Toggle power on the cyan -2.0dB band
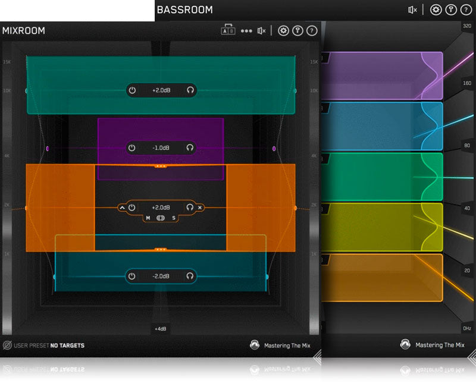 (131, 276)
